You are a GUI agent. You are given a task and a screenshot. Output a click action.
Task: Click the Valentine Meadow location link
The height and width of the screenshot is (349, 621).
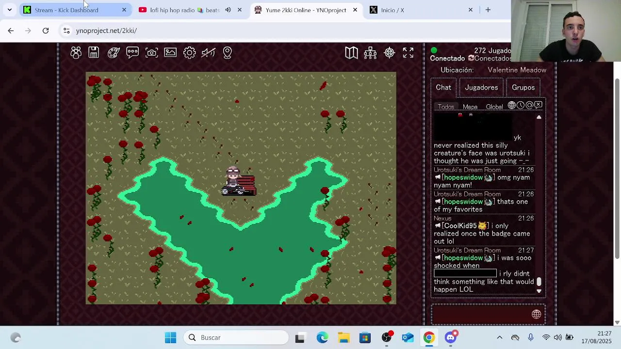coord(517,70)
